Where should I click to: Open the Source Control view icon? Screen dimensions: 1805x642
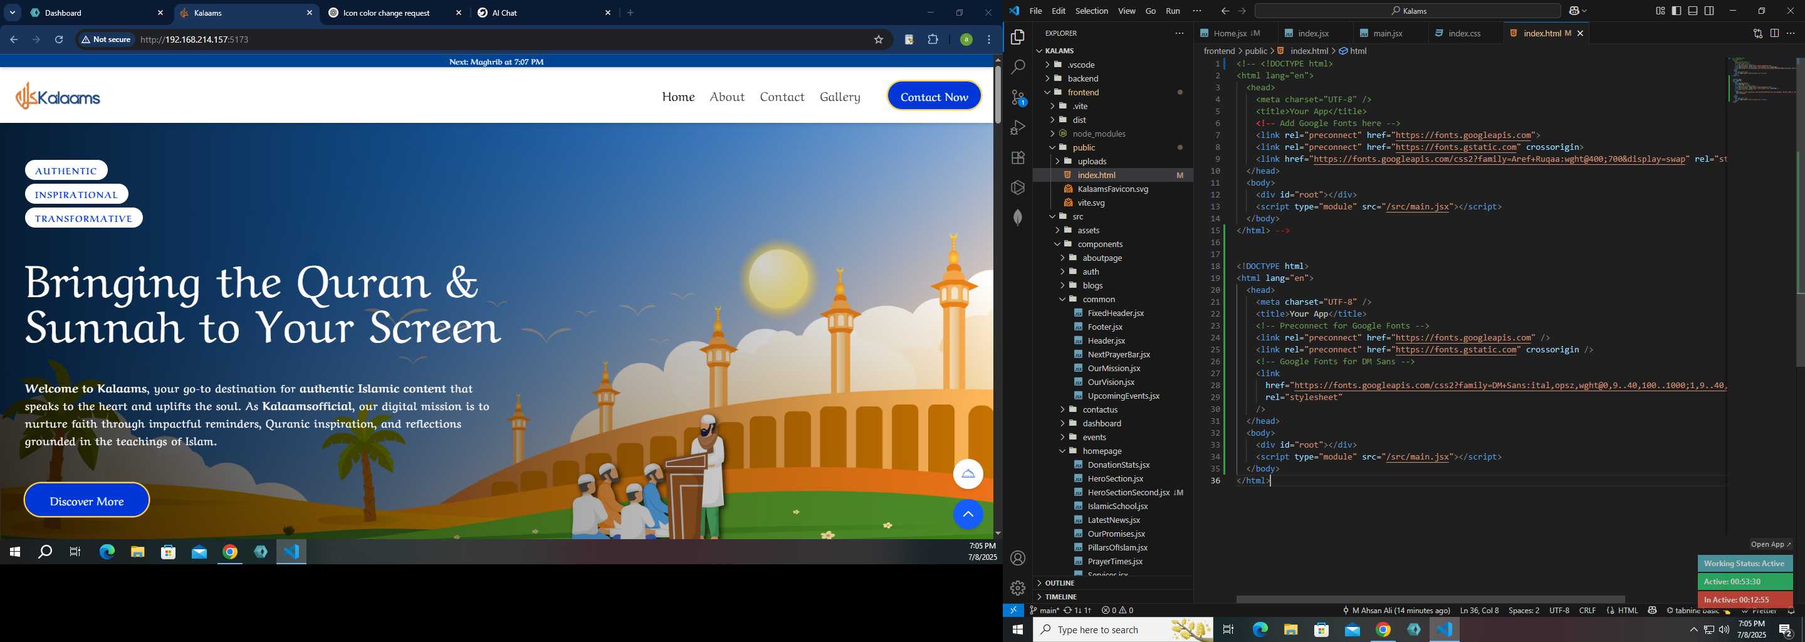pyautogui.click(x=1018, y=97)
